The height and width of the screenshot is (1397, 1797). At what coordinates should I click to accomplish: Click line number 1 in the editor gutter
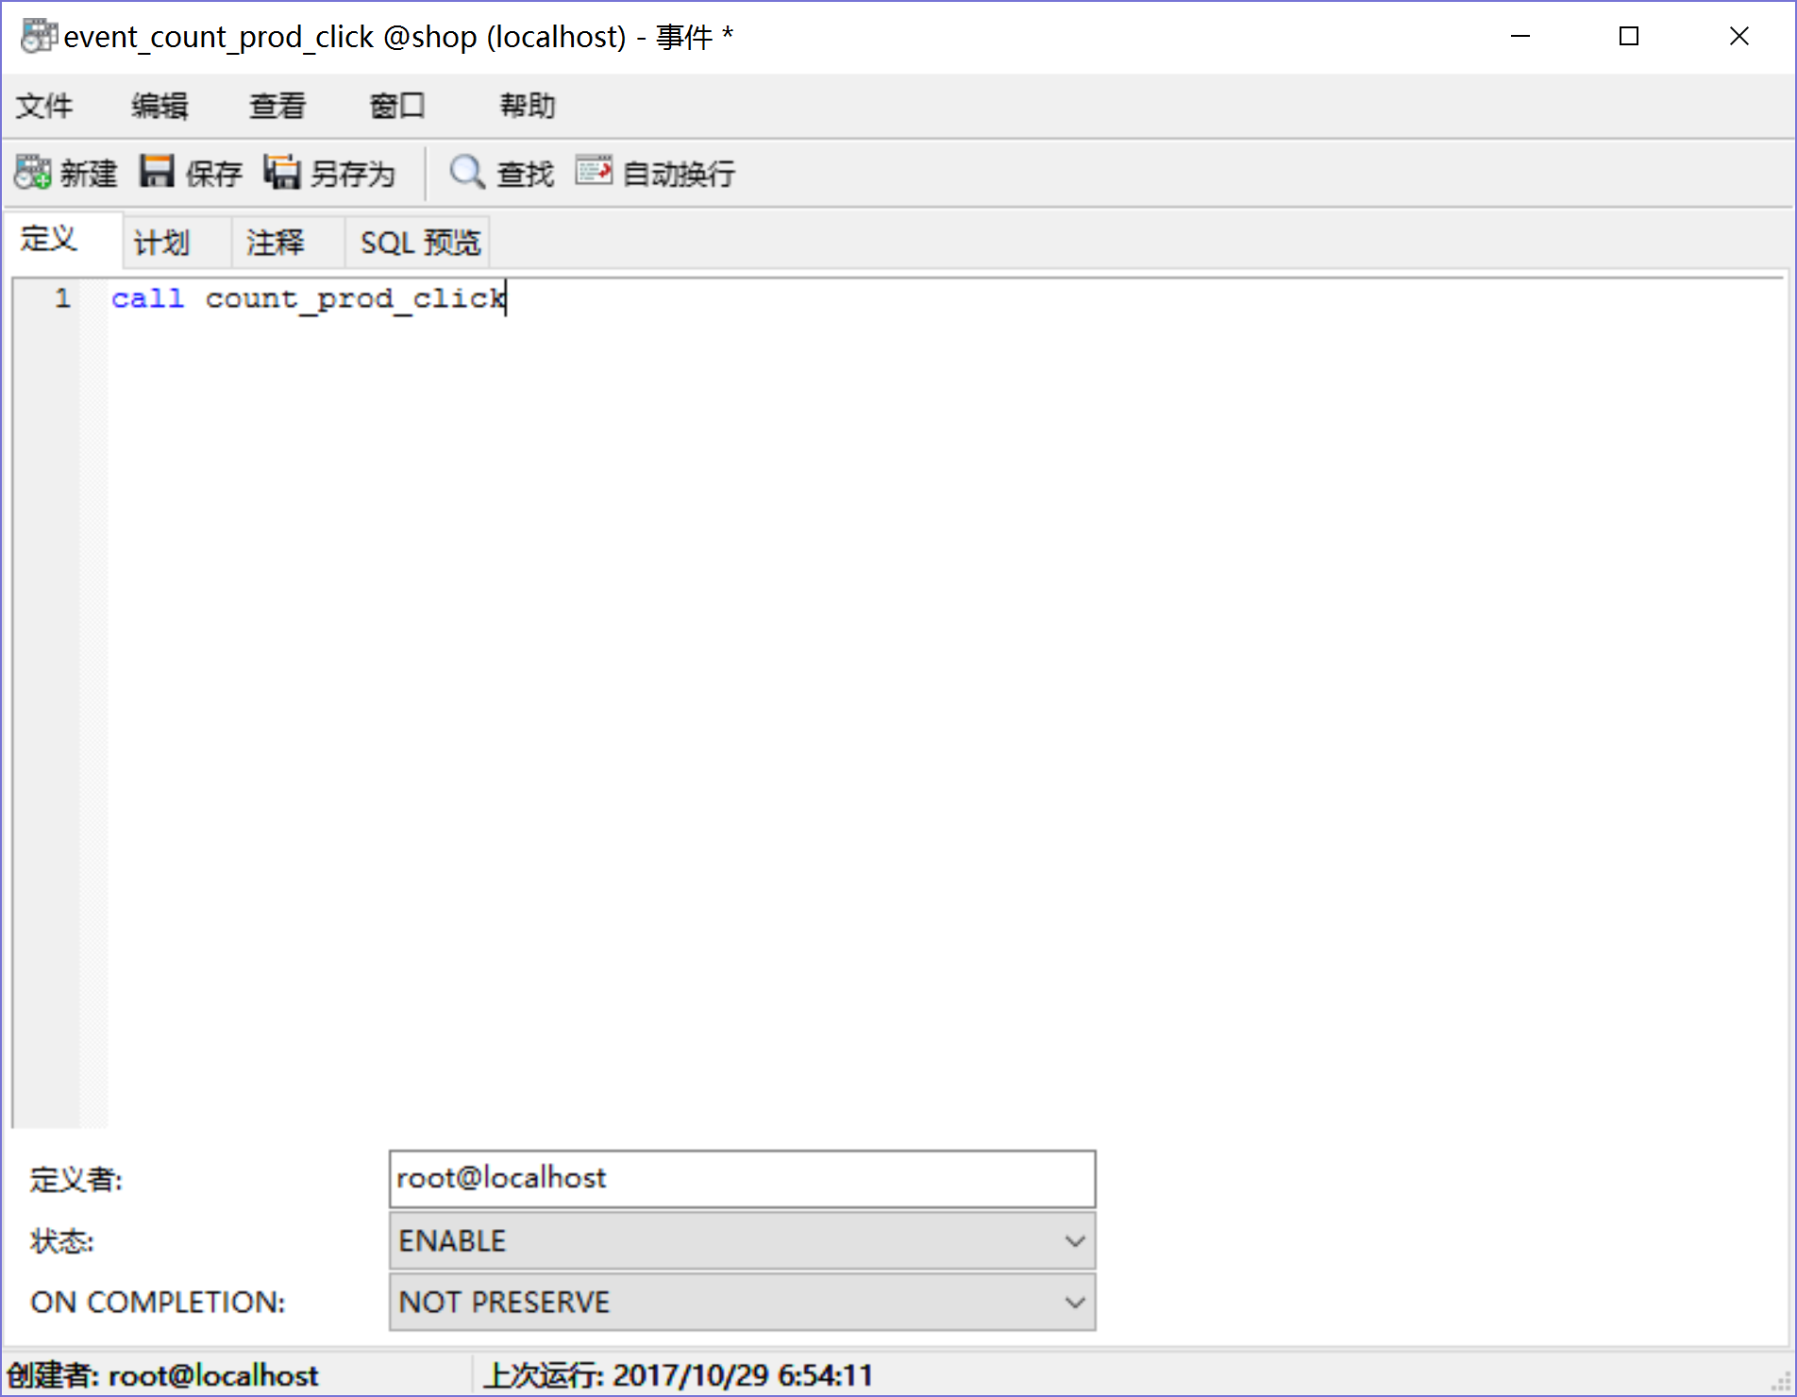[62, 298]
